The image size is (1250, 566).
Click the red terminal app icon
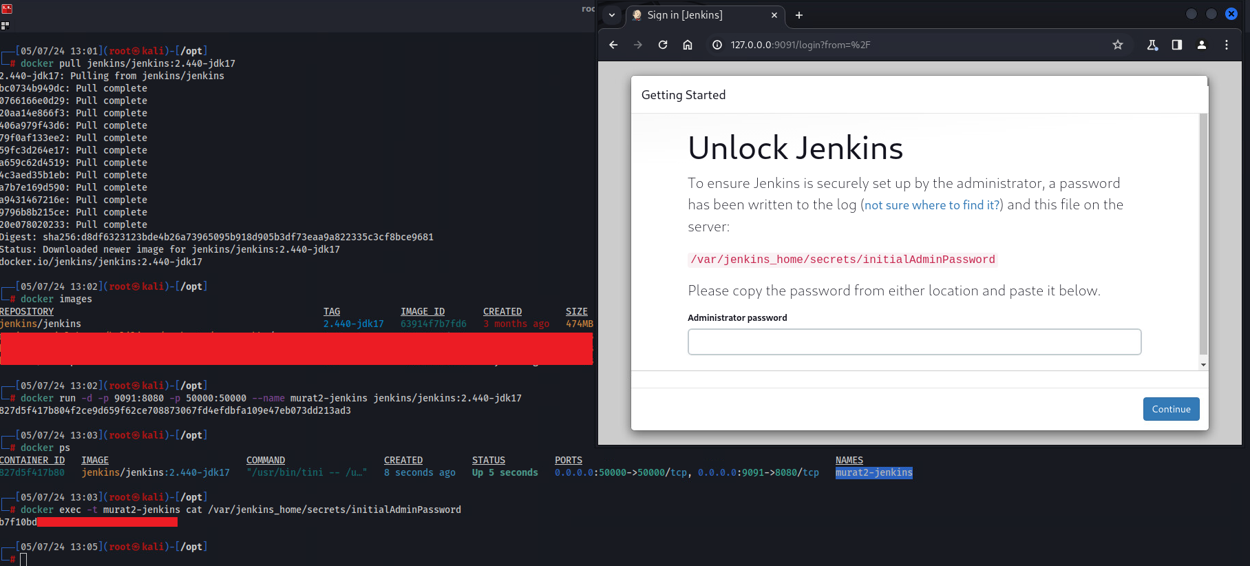(x=7, y=9)
